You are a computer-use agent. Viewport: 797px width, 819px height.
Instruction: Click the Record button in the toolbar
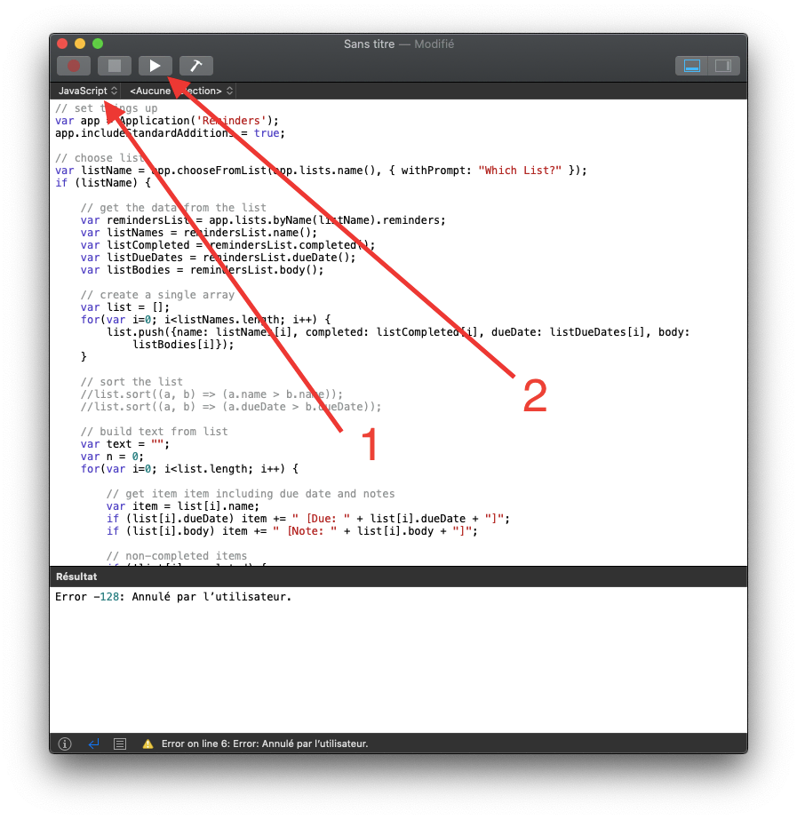click(74, 66)
